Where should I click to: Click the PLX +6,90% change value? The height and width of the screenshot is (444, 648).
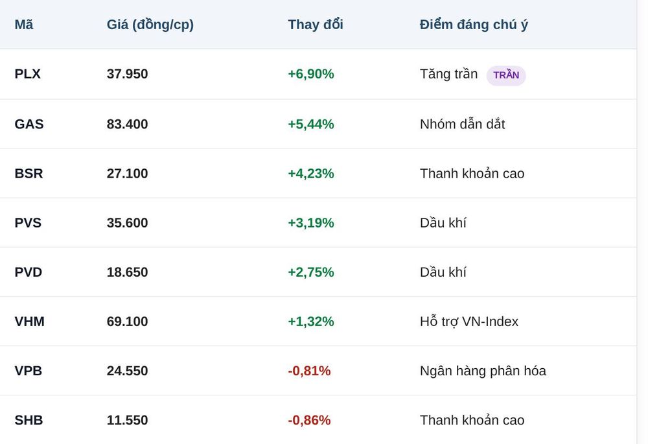click(x=311, y=74)
